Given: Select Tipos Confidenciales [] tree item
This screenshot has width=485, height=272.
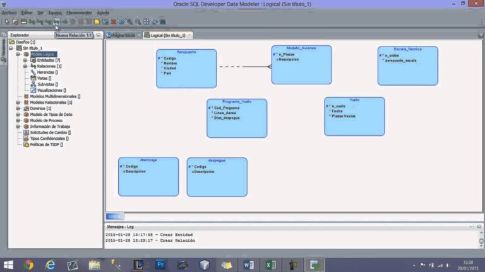Looking at the screenshot, I should [49, 139].
